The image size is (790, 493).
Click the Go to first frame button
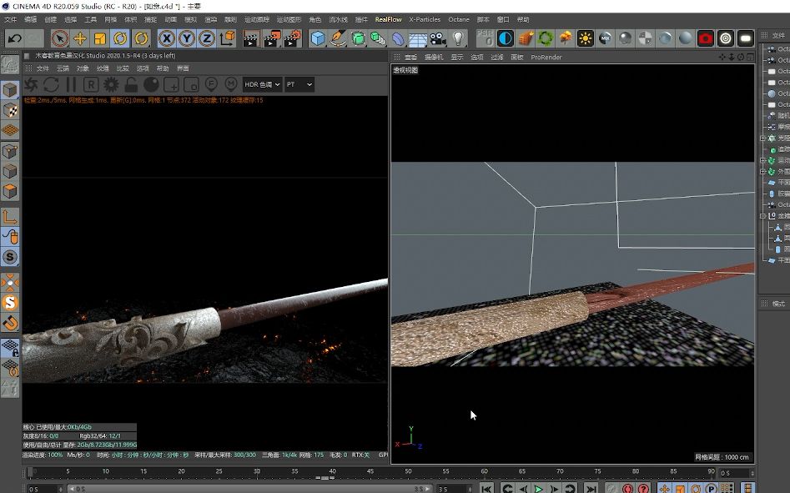[486, 486]
